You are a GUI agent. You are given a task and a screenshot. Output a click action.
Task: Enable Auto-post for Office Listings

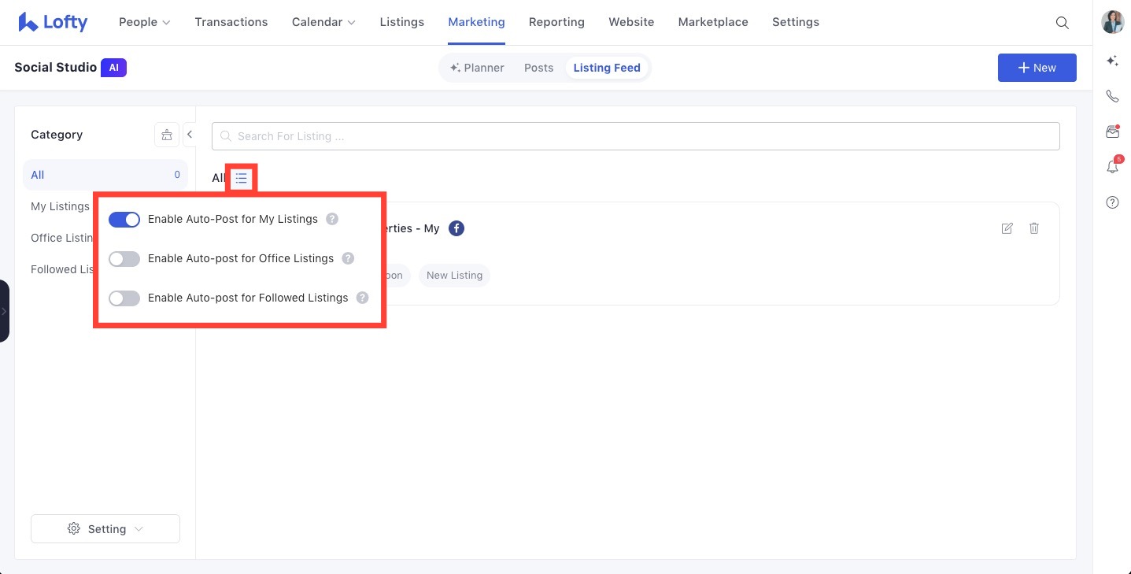click(124, 258)
